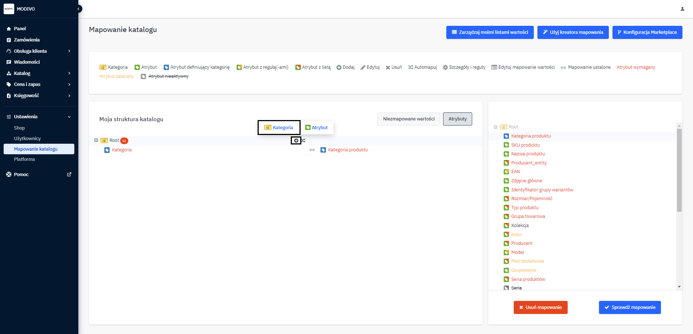Click the add (plus) icon on Root row
693x334 pixels.
(x=296, y=141)
